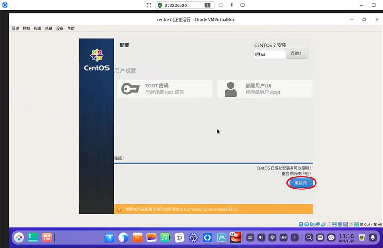This screenshot has height=248, width=383.
Task: Open the 视图 menu
Action: coord(38,28)
